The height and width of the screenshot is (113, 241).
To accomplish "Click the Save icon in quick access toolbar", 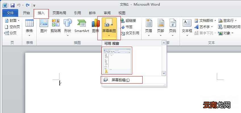I will 13,5.
